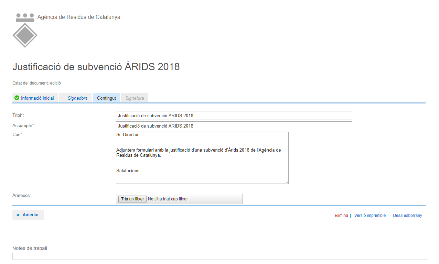Open the Versió imprimible link
The width and height of the screenshot is (439, 264).
click(x=370, y=216)
